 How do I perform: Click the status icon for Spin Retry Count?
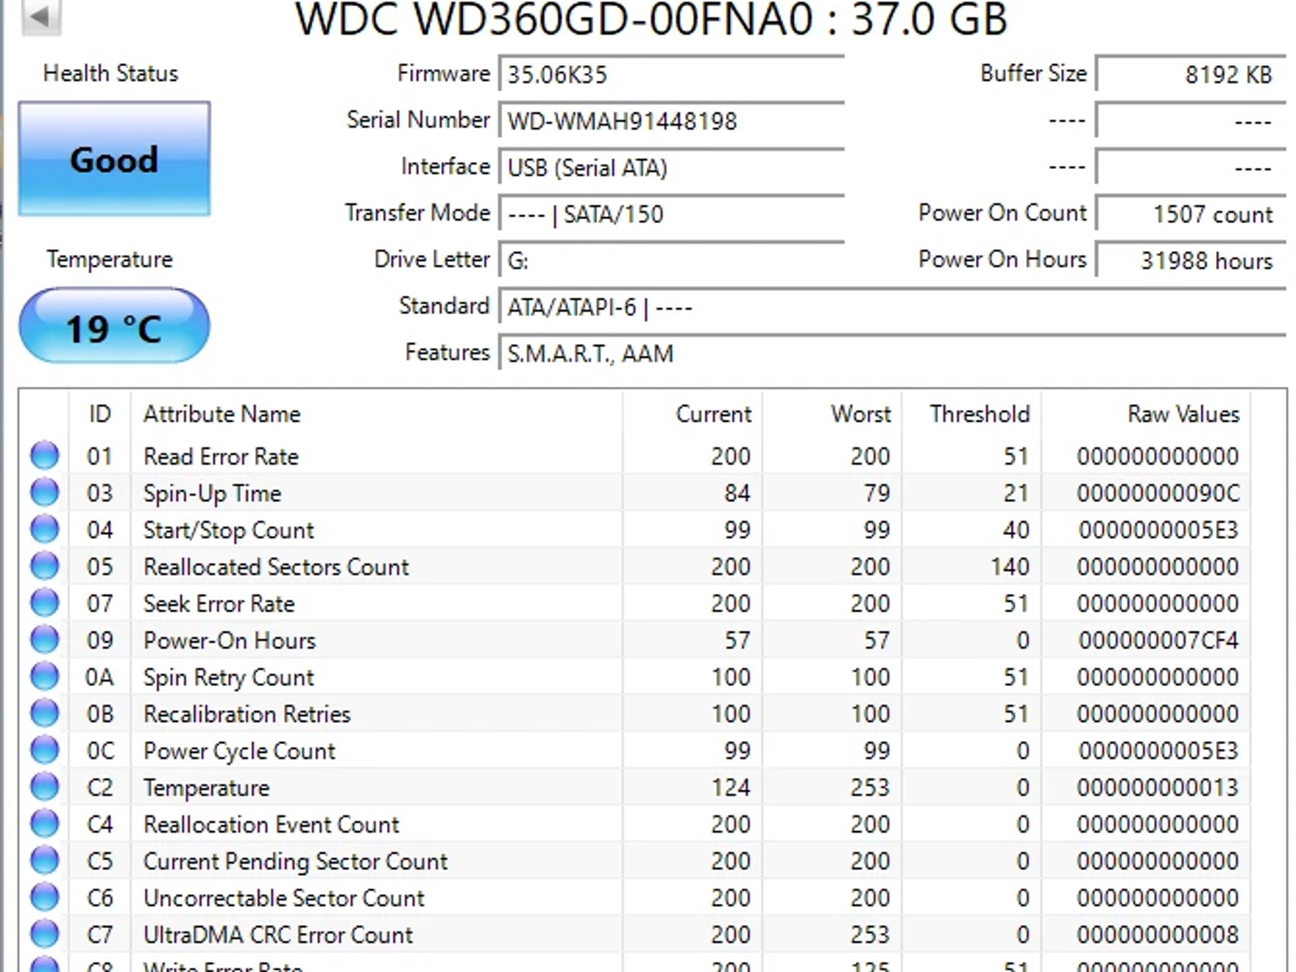(x=45, y=676)
